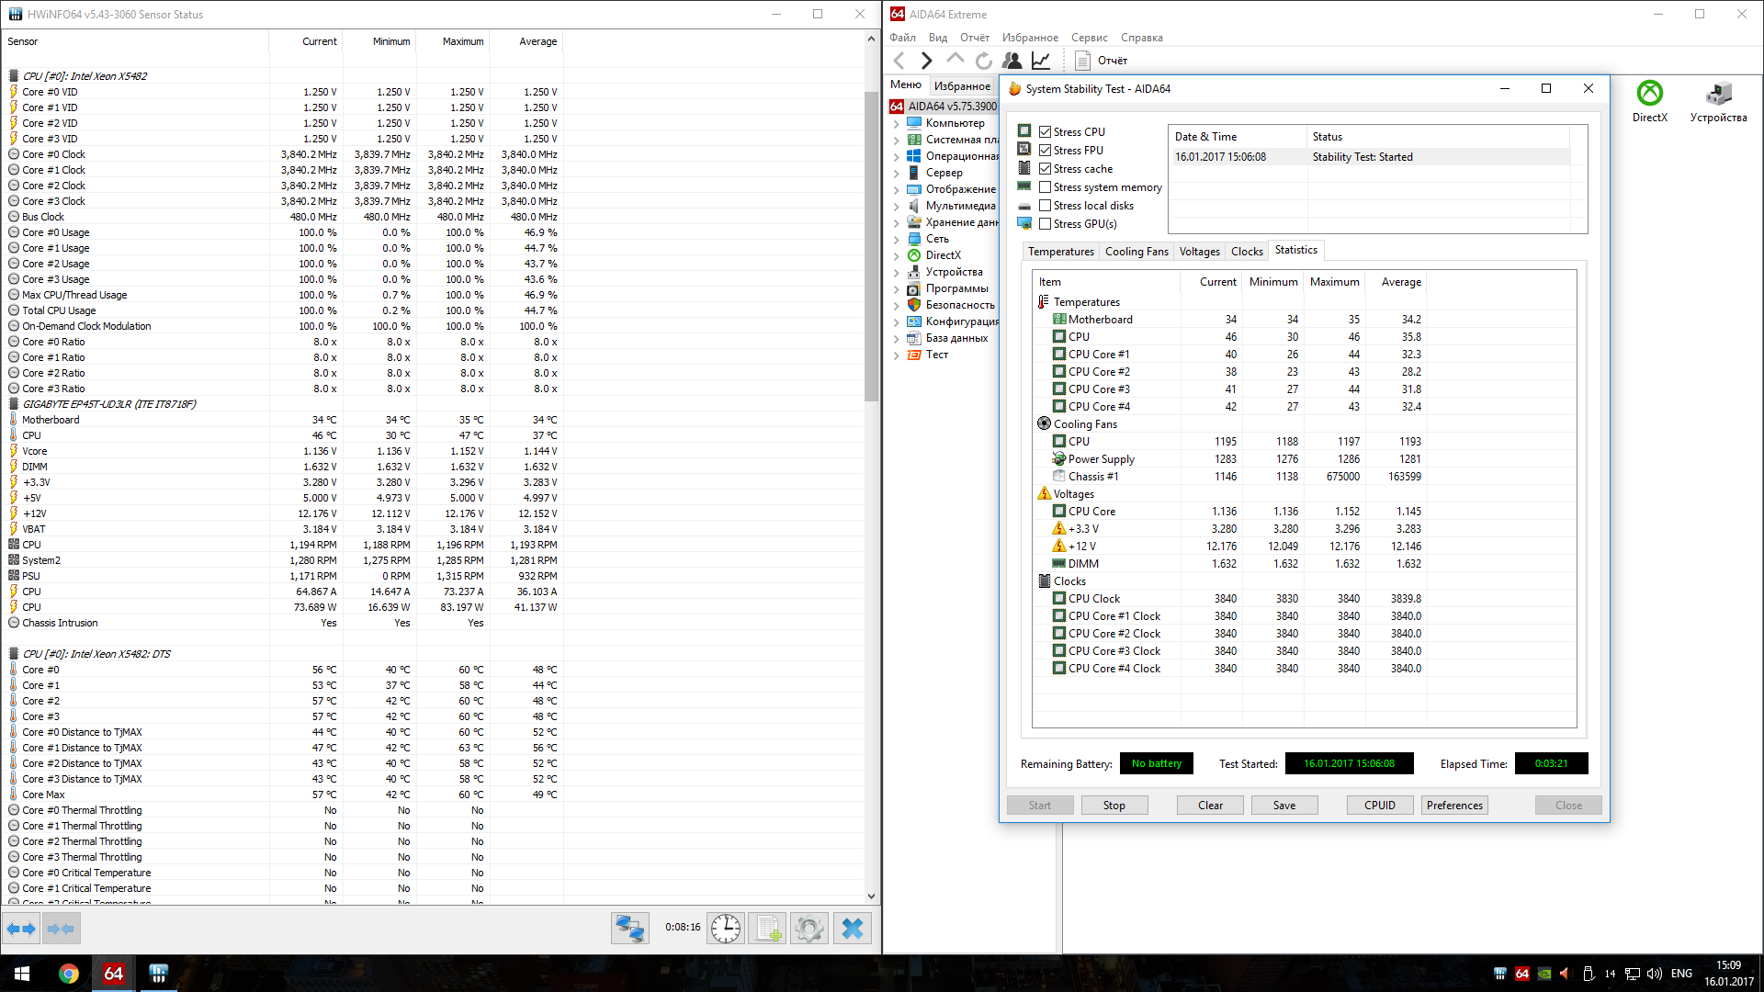Screen dimensions: 1764x992
Task: Enable Stress system memory checkbox
Action: 1045,187
